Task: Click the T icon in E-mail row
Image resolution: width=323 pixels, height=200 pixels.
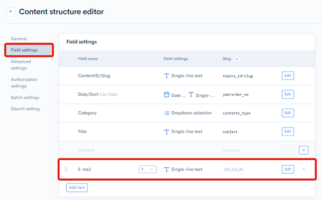Action: 166,169
